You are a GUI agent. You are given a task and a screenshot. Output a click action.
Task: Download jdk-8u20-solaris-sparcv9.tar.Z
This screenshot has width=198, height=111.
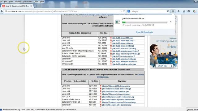pos(126,51)
